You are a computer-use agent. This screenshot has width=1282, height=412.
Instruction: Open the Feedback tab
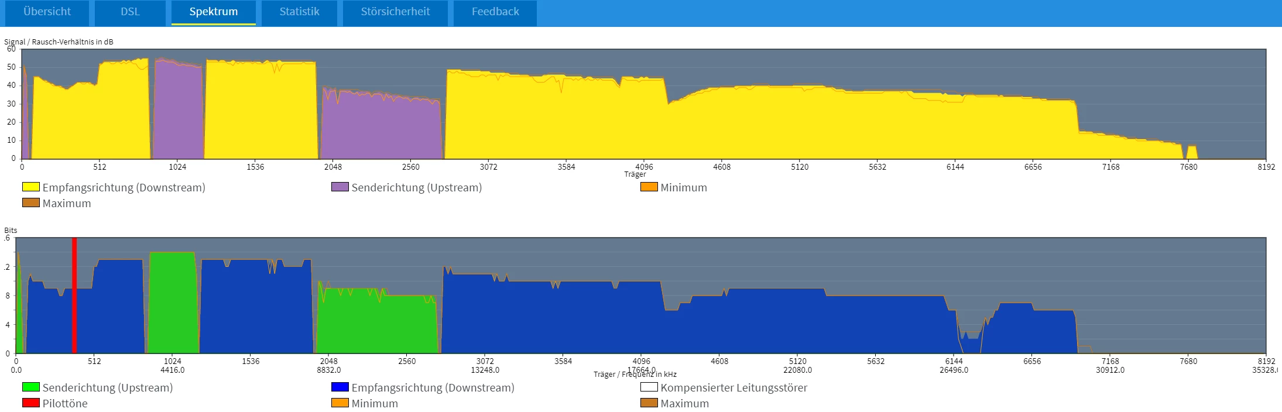495,12
